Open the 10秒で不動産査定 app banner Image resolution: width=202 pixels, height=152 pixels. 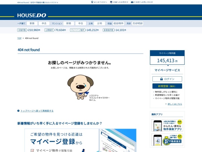[167, 140]
